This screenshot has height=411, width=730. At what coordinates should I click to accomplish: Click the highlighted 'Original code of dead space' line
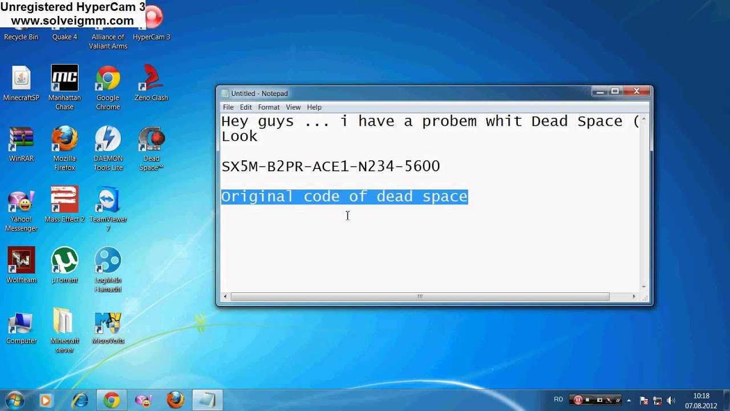point(344,196)
